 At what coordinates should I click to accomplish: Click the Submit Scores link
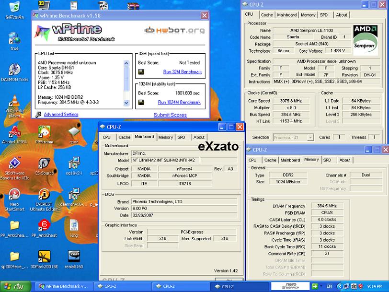pos(170,115)
